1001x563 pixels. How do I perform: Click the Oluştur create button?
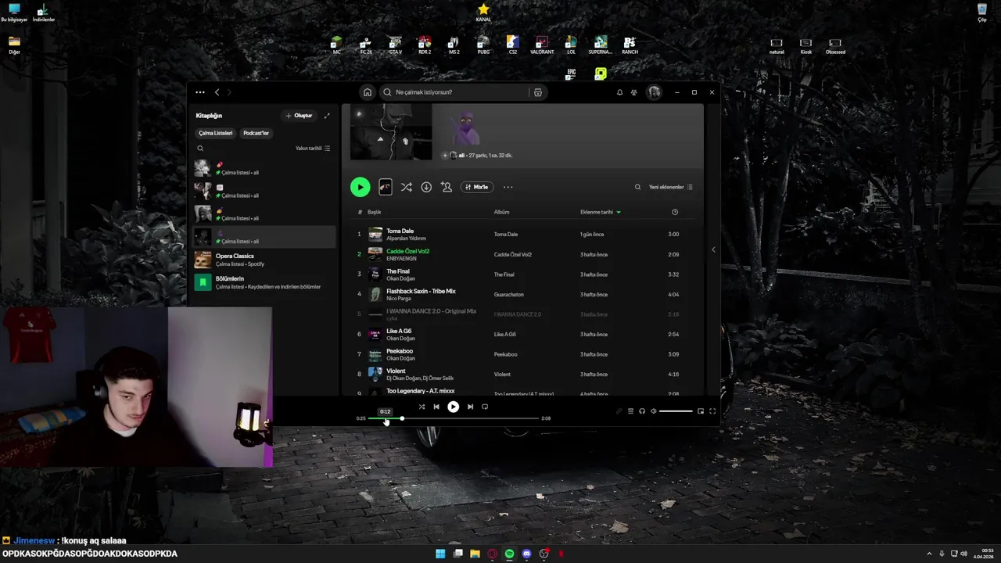click(x=299, y=116)
